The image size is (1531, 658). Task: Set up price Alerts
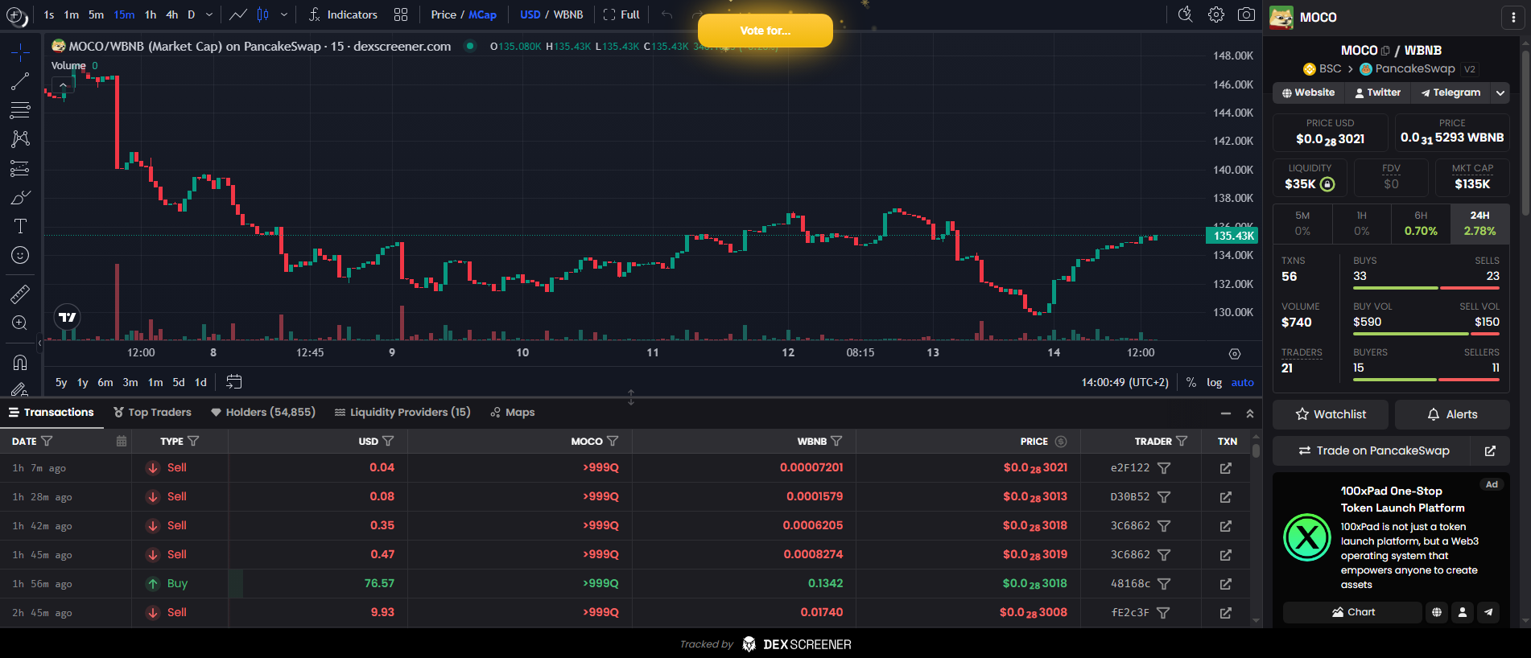(1452, 414)
